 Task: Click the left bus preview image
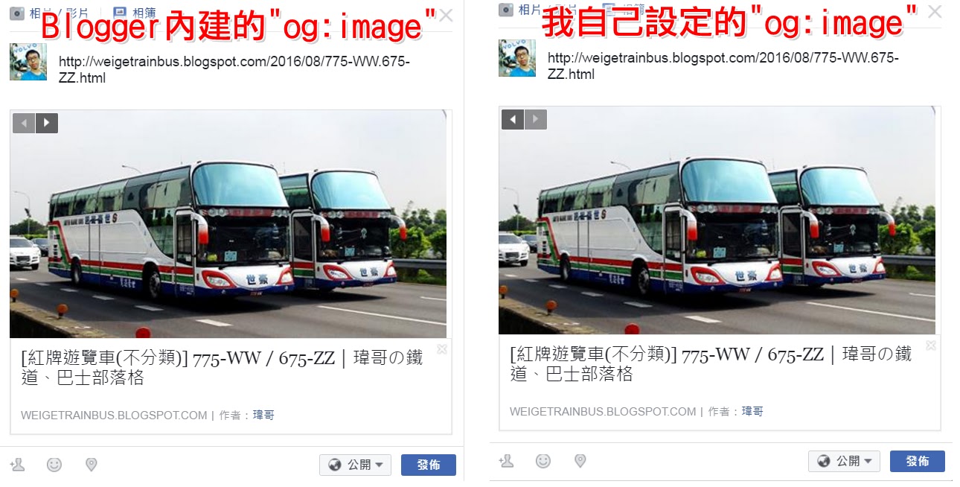pos(228,224)
